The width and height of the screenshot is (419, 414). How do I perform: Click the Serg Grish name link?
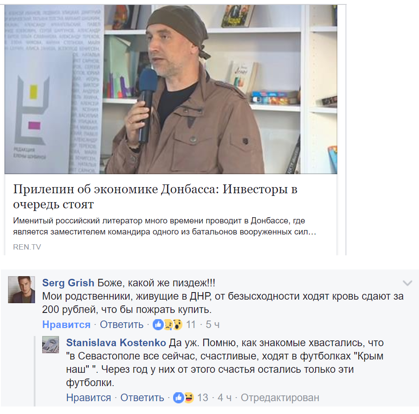(x=68, y=283)
